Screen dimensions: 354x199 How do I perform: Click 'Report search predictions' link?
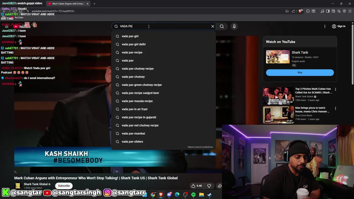point(200,147)
